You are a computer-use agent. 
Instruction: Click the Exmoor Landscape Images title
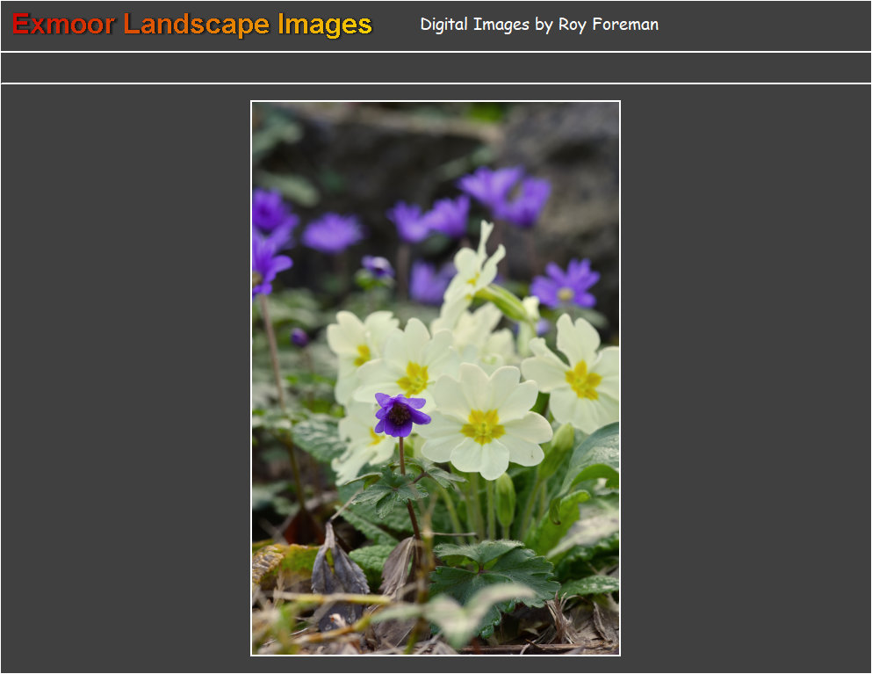[x=192, y=25]
